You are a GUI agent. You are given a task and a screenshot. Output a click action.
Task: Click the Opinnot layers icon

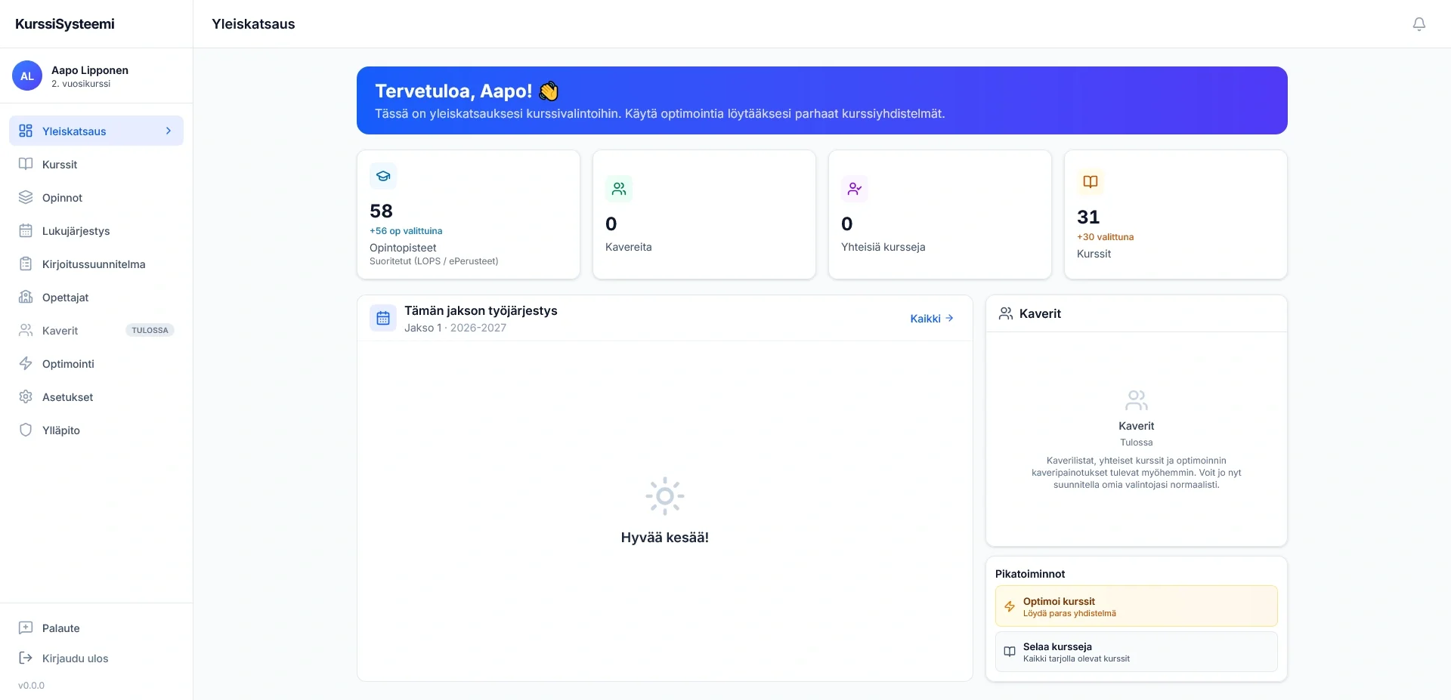pyautogui.click(x=26, y=197)
